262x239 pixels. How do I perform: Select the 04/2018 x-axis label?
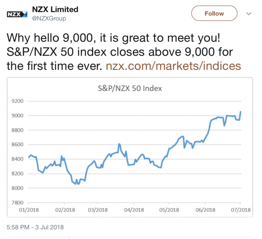[134, 210]
